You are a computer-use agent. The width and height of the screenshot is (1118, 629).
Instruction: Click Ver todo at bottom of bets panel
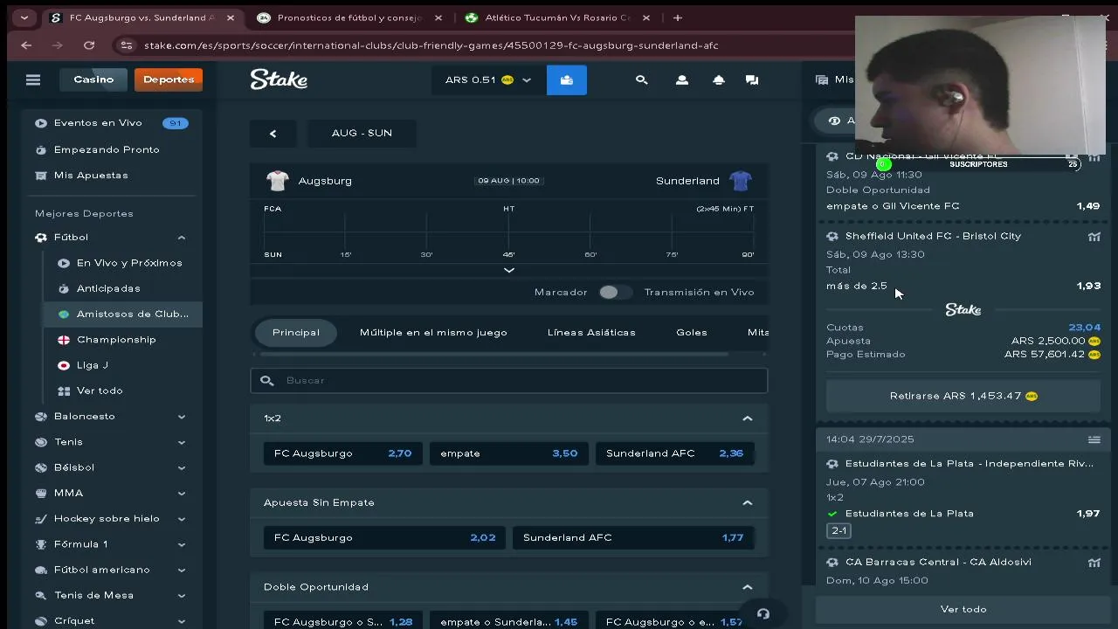pyautogui.click(x=963, y=610)
